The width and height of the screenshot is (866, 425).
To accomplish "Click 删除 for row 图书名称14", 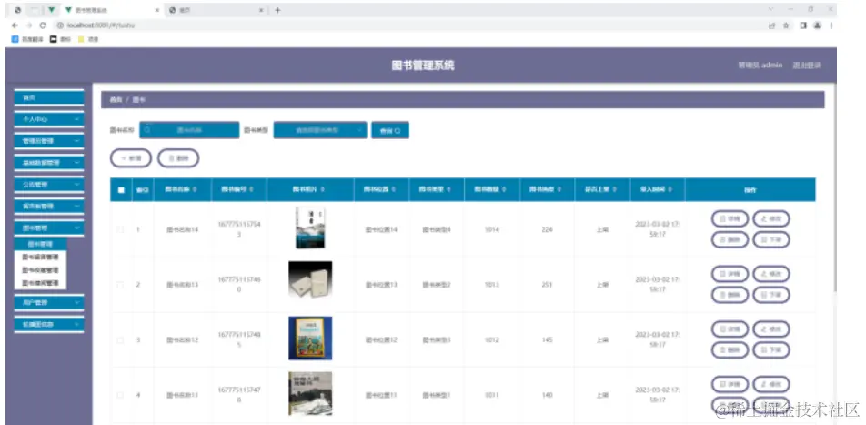I will click(x=730, y=239).
